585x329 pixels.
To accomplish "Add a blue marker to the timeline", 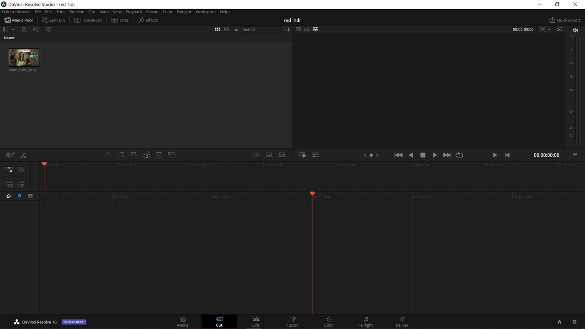I will point(19,196).
